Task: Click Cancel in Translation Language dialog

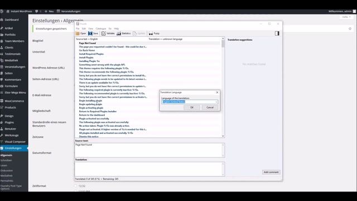Action: coord(210,107)
